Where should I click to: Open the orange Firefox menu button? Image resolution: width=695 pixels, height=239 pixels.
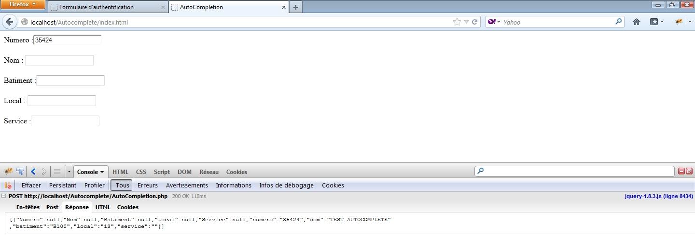[23, 4]
